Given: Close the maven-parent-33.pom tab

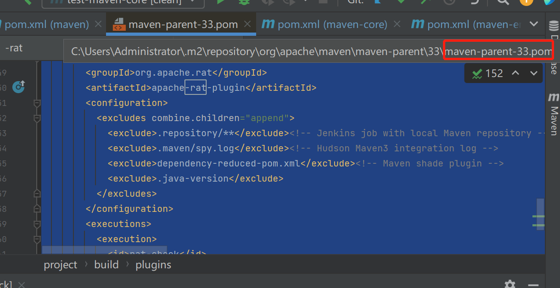Looking at the screenshot, I should pyautogui.click(x=248, y=24).
